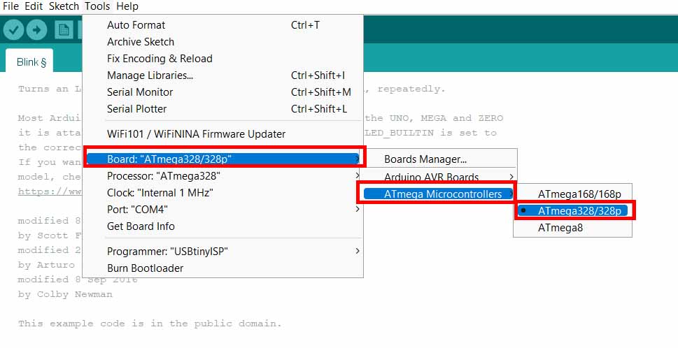Viewport: 678px width, 348px height.
Task: Click the Verify checkmark icon
Action: click(13, 30)
